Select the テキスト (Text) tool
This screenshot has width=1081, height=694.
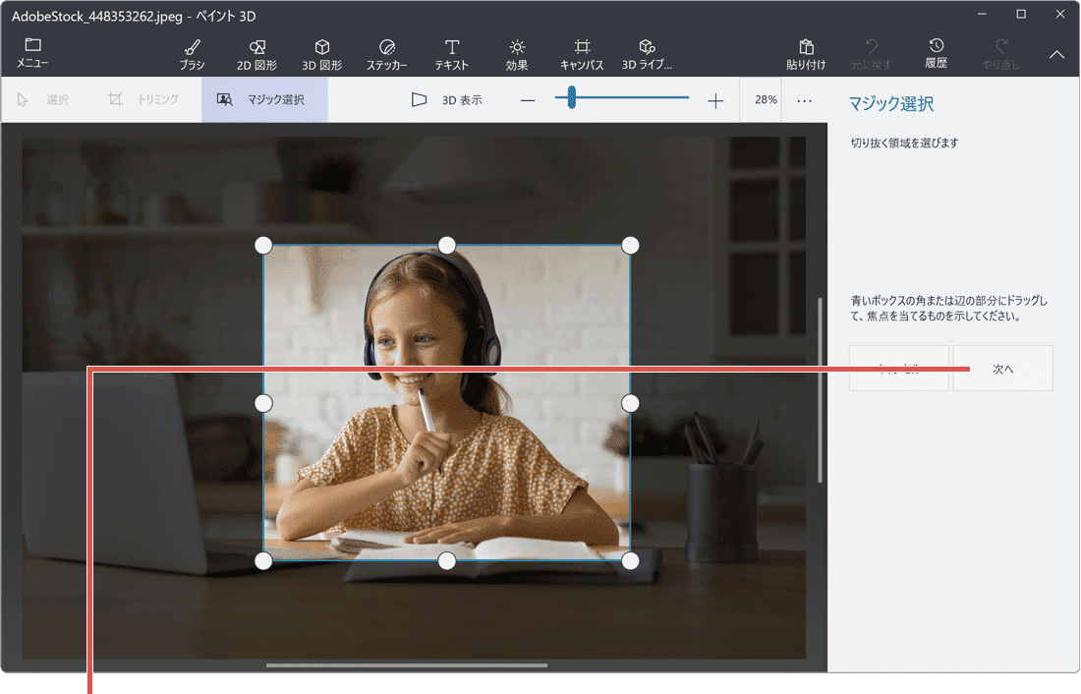[451, 53]
